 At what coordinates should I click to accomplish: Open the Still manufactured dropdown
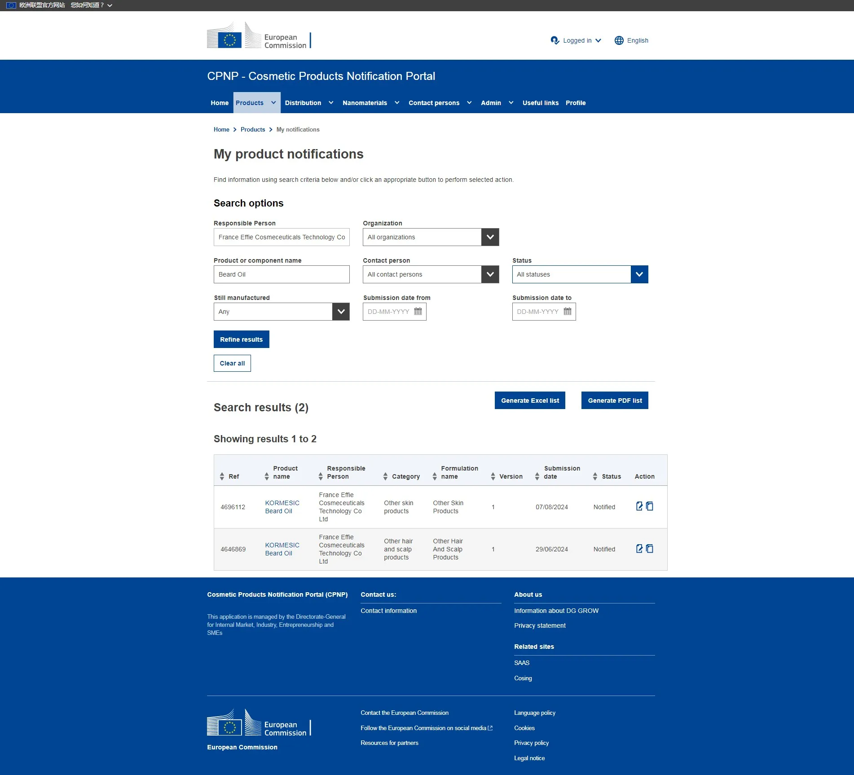[282, 312]
